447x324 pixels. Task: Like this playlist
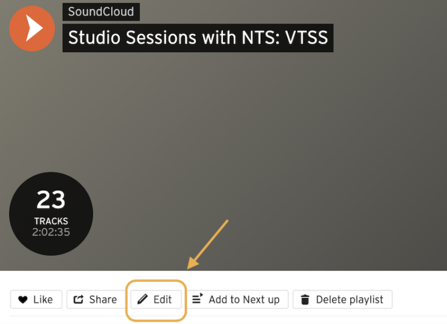36,299
